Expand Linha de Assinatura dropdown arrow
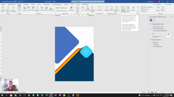Image resolution: width=174 pixels, height=97 pixels. (154, 7)
